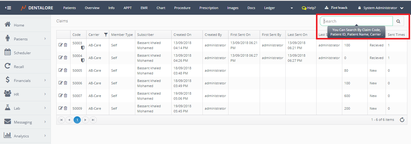Open the Home sidebar item
Screen dimensions: 411x144
coord(19,25)
